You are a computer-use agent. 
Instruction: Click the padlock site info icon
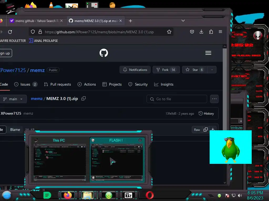[x=40, y=32]
